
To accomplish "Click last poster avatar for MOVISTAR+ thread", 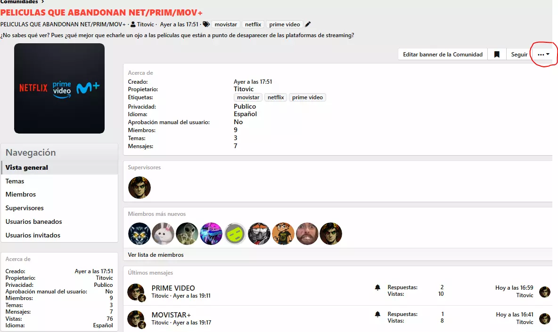I will pyautogui.click(x=545, y=319).
